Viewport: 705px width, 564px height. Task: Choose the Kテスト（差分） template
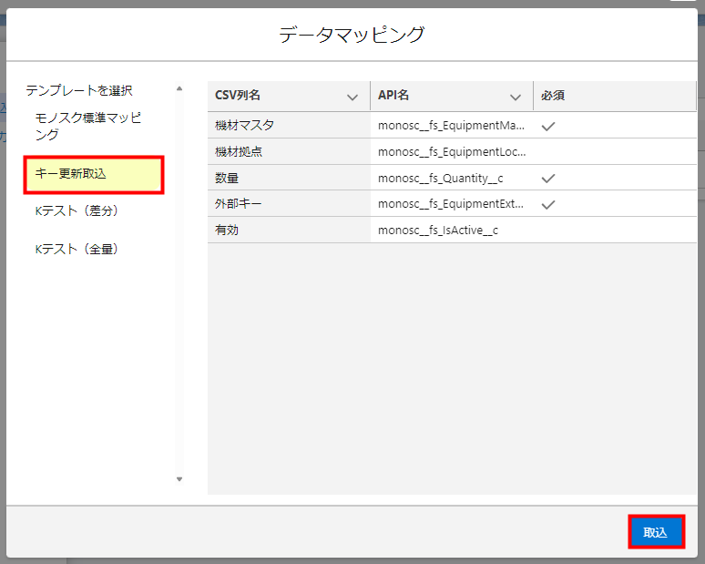pyautogui.click(x=77, y=211)
